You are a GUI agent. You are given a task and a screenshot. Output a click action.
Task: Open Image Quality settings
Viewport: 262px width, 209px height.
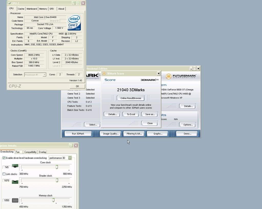click(x=111, y=134)
